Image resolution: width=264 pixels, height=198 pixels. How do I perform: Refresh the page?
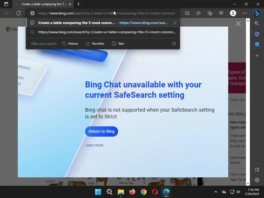click(19, 13)
